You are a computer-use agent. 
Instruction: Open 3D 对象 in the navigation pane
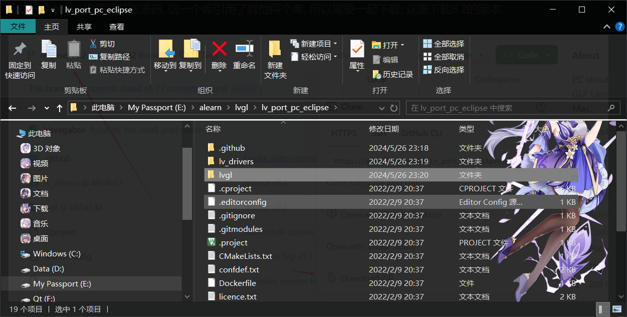(47, 149)
